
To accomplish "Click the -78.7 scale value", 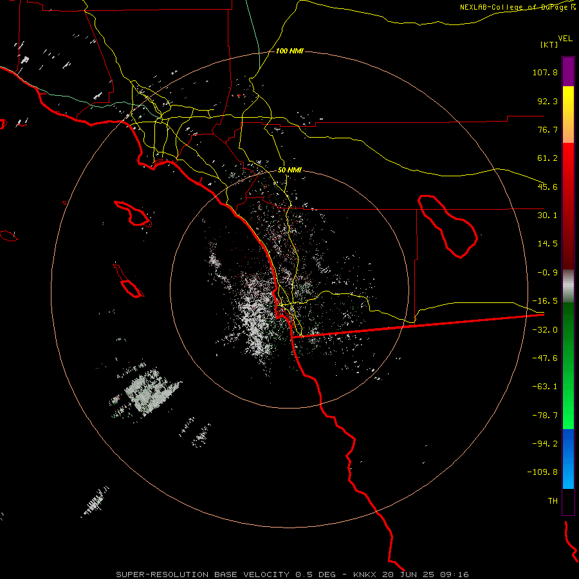I will [545, 416].
